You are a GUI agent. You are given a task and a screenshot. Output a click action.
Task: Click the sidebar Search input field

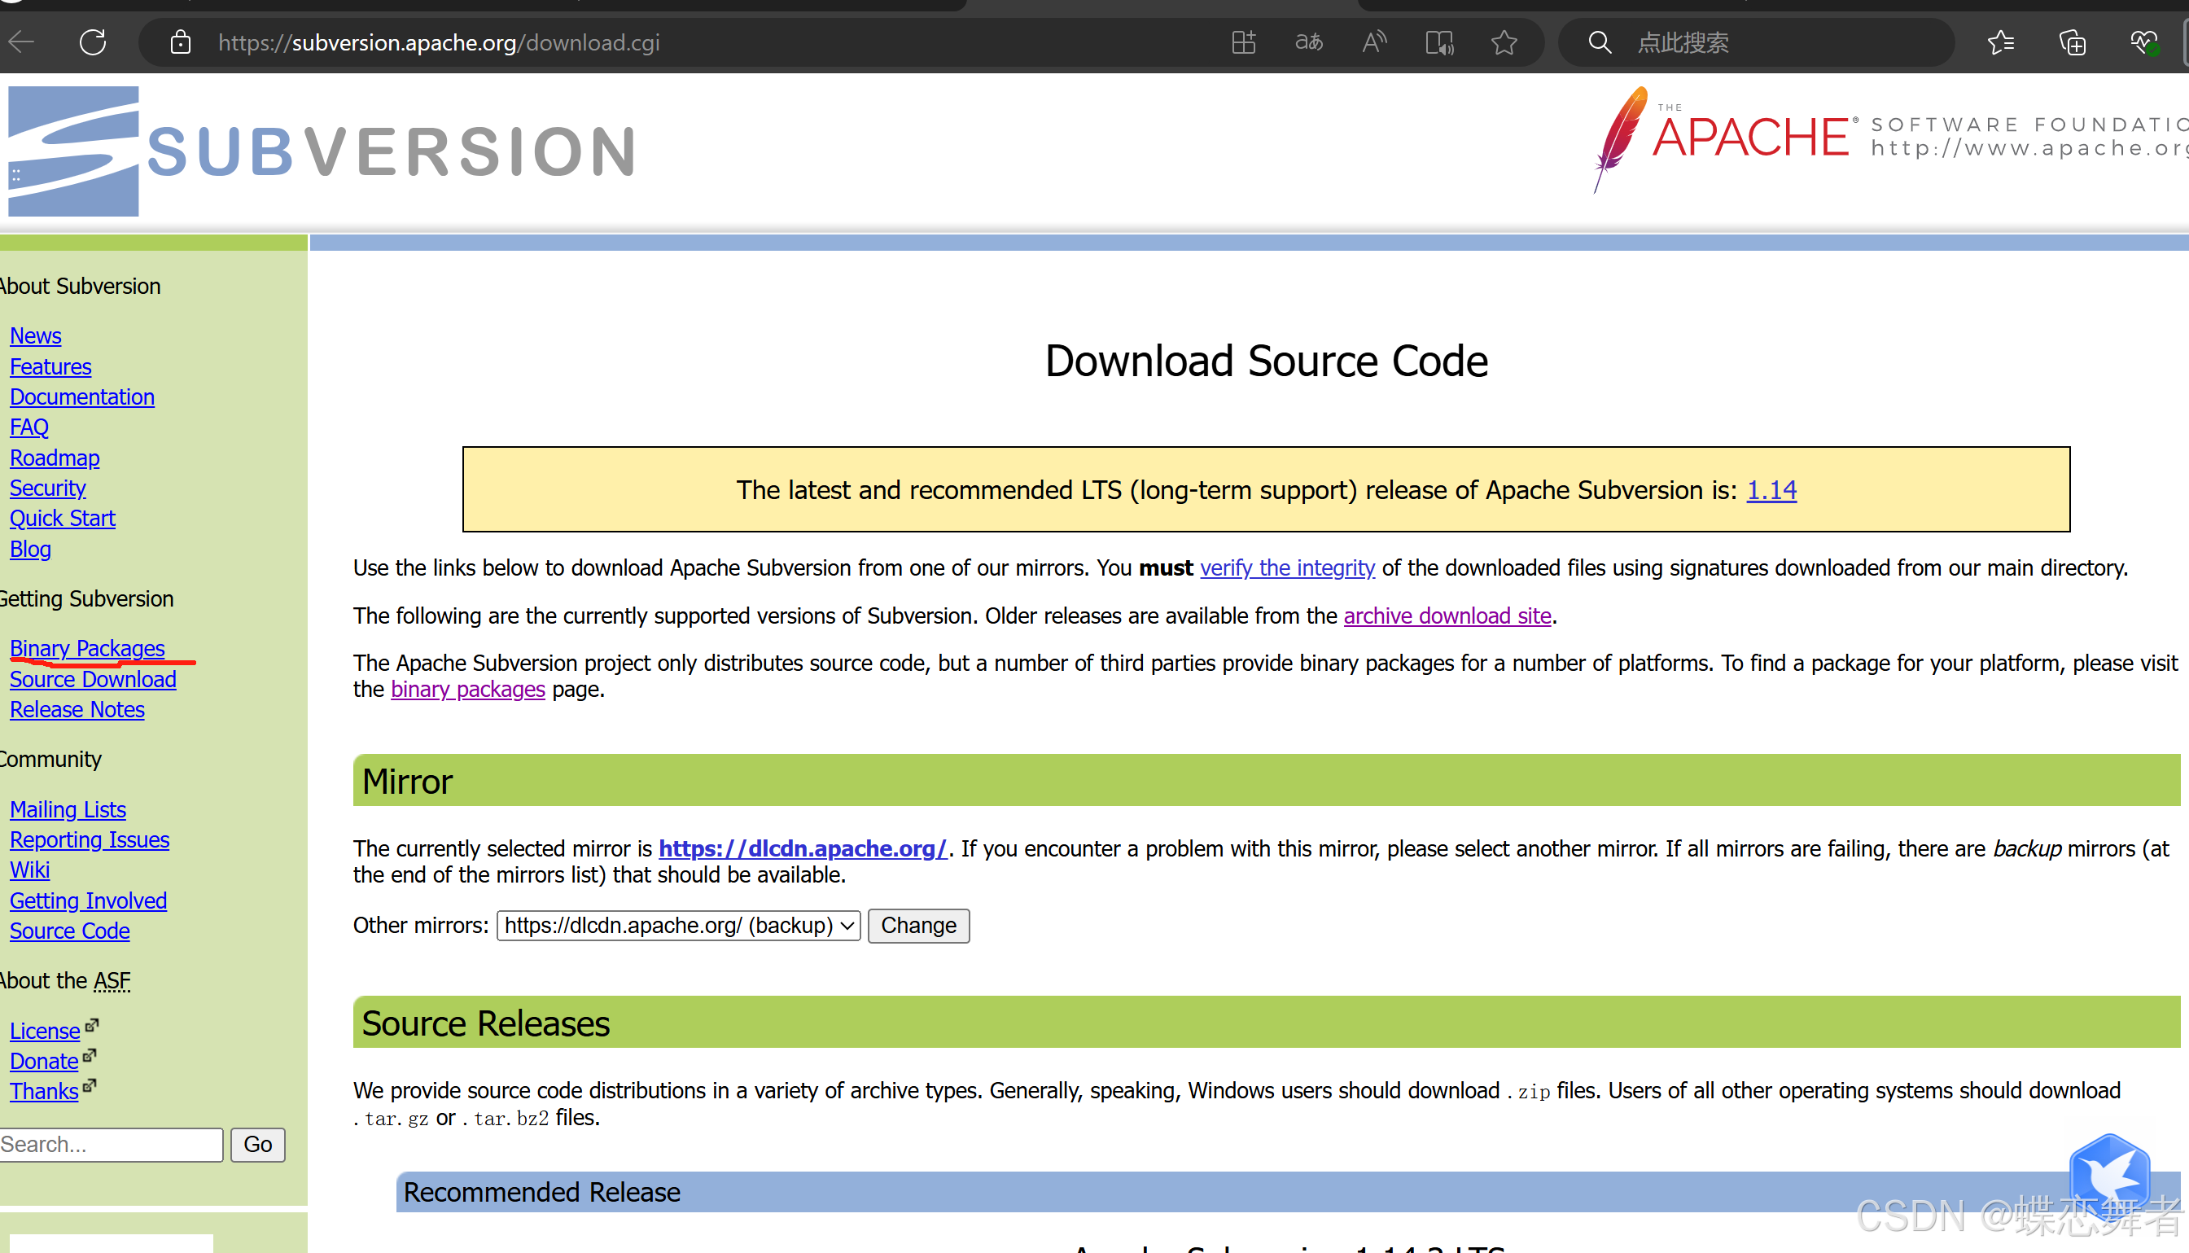click(110, 1145)
